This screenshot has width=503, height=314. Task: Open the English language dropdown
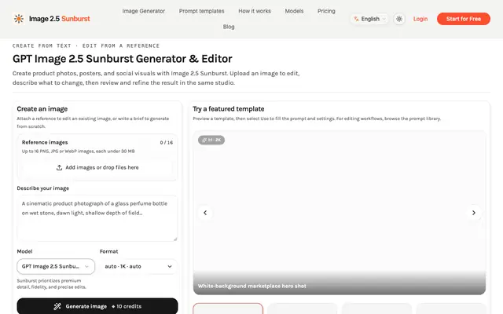(369, 19)
